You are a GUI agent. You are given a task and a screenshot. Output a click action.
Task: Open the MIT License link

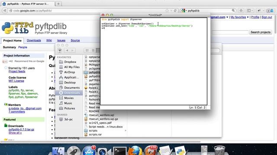(16, 81)
